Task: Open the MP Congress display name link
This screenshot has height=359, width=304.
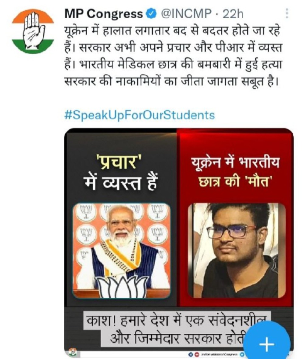Action: 104,14
